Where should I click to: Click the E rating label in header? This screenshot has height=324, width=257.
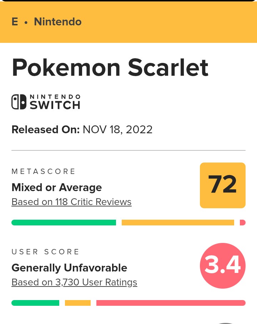[15, 22]
